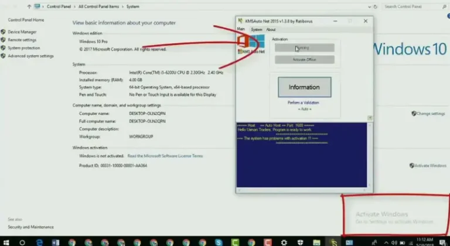Image resolution: width=450 pixels, height=246 pixels.
Task: Open Microsoft Edge from the taskbar
Action: tap(38, 241)
